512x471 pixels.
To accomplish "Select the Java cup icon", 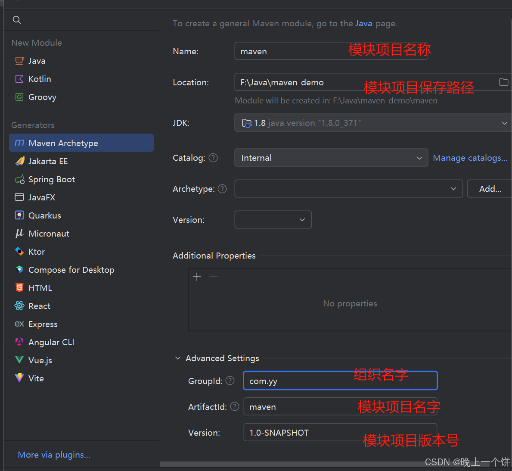I will pos(19,61).
